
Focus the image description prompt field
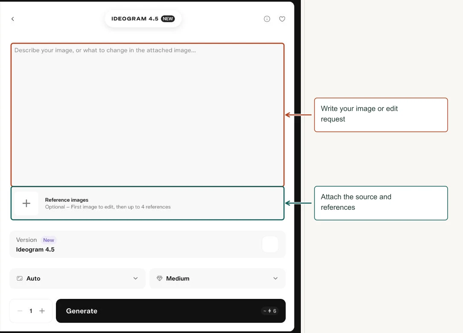(x=148, y=115)
